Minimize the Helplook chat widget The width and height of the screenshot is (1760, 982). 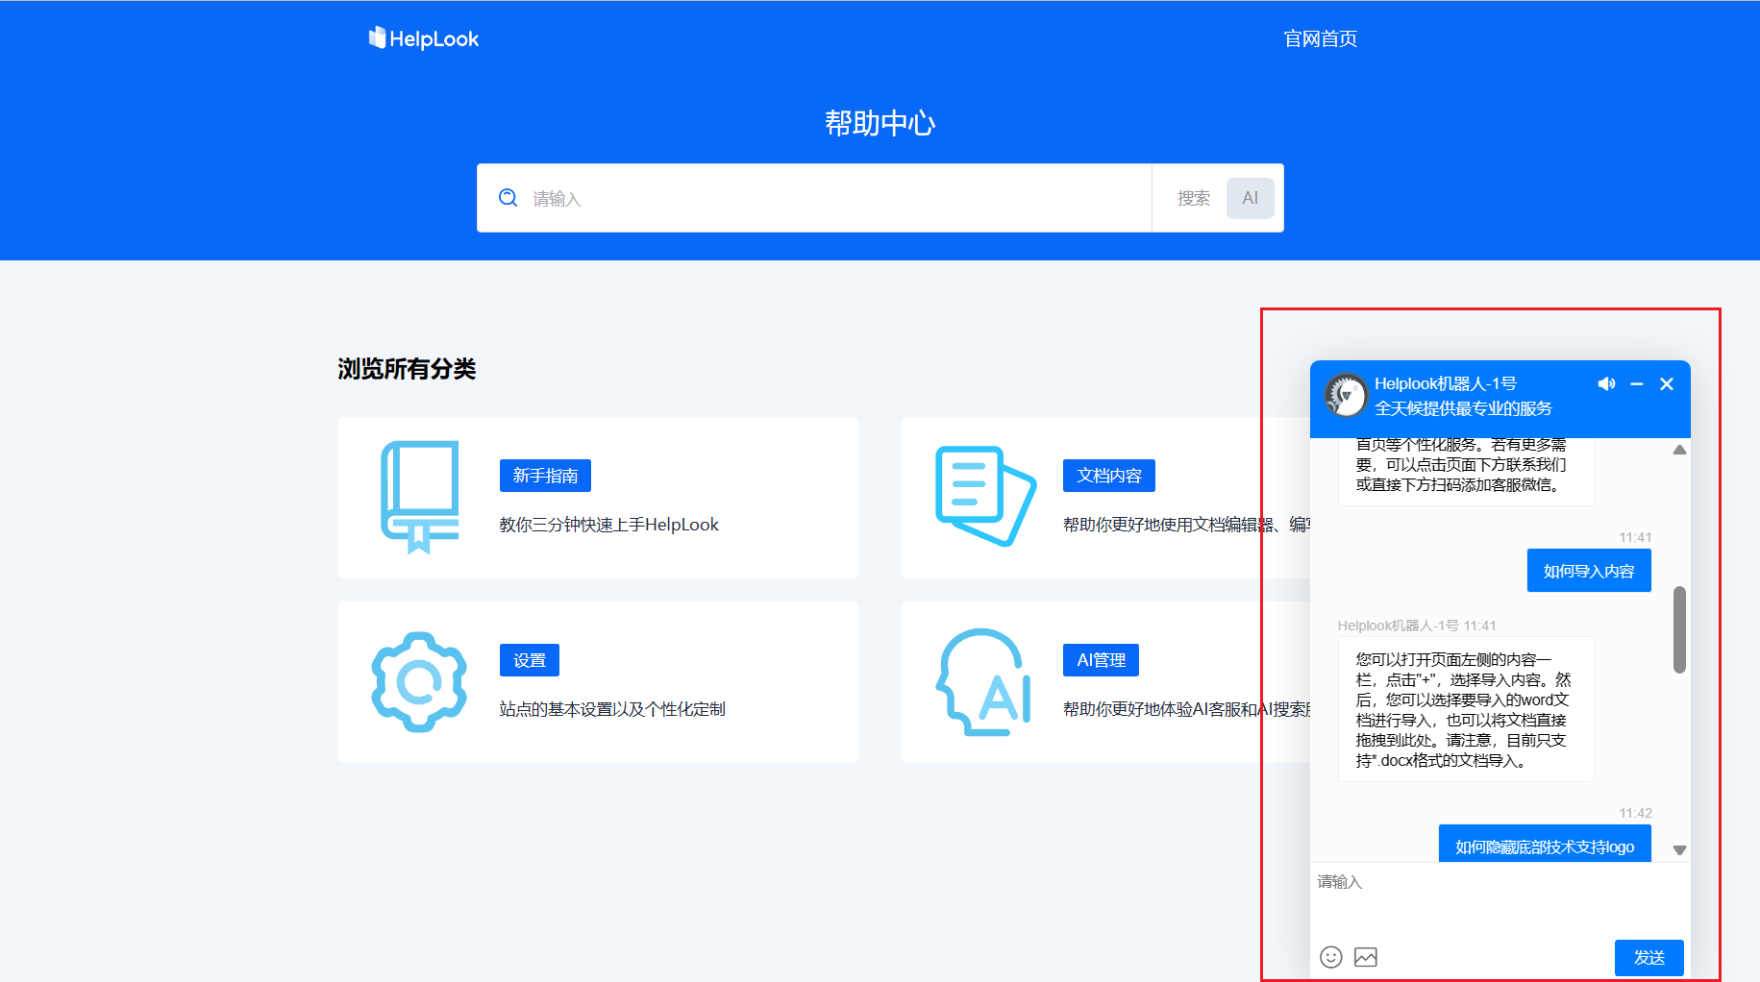pos(1637,384)
